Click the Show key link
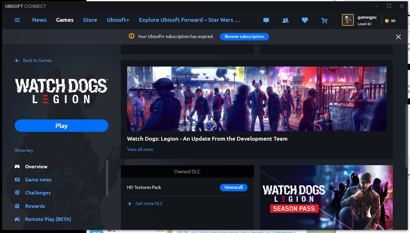The image size is (410, 233). pyautogui.click(x=24, y=150)
